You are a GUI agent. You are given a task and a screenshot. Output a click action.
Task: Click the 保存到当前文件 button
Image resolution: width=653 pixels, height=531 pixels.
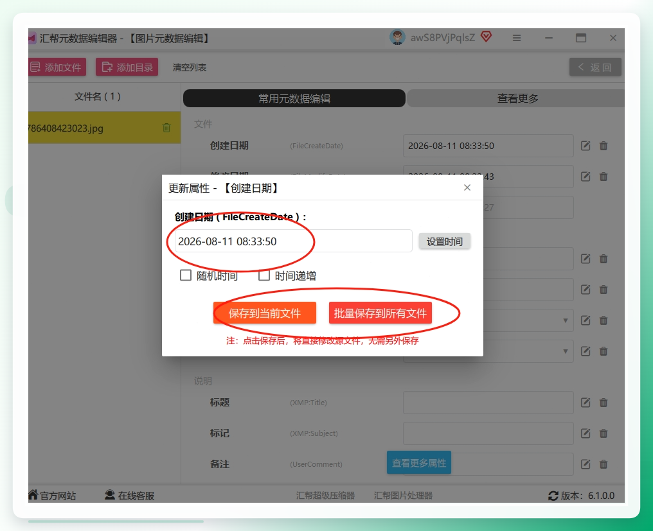[x=264, y=313]
